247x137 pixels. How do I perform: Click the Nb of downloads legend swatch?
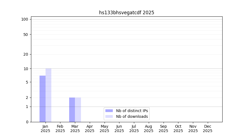109,116
